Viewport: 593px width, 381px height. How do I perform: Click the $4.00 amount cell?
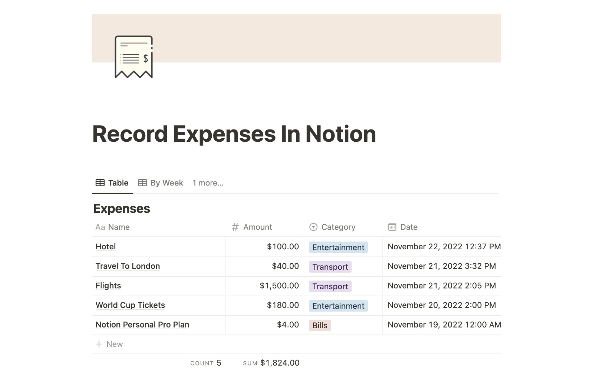tap(265, 325)
